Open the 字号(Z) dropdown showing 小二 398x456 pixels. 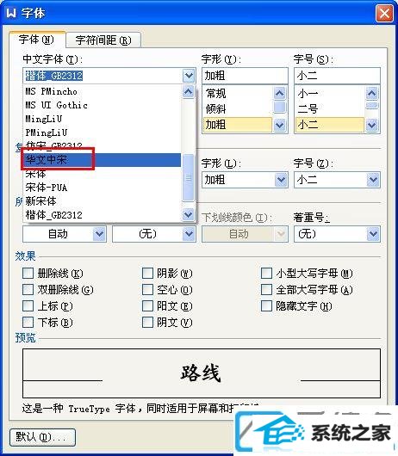(x=373, y=180)
